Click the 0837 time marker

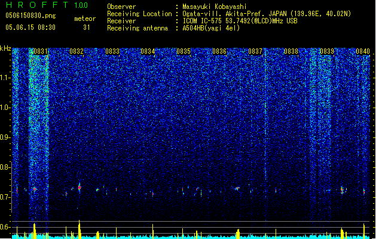[x=255, y=51]
